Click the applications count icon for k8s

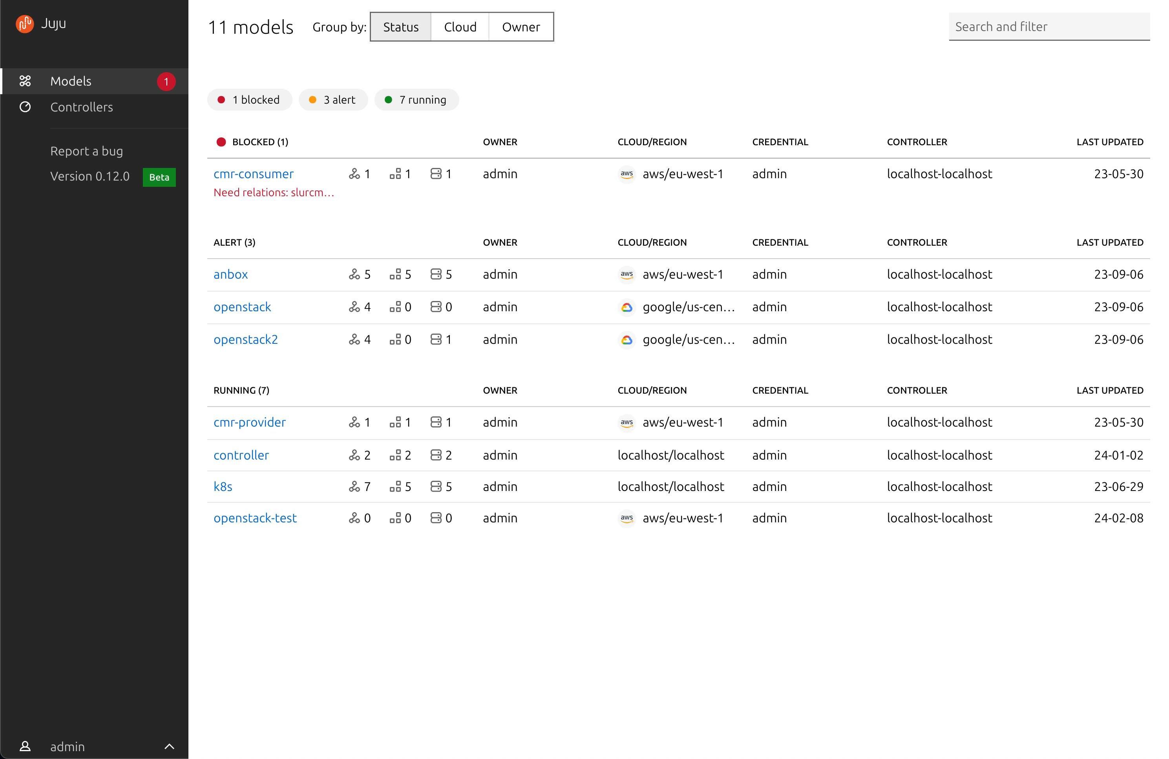pyautogui.click(x=354, y=486)
